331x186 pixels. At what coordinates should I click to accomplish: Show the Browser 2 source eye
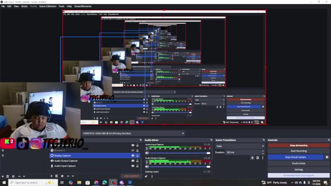click(x=133, y=150)
